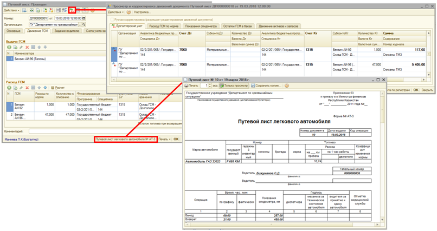Click the green add icon under Выдача ГСМ

(9, 48)
